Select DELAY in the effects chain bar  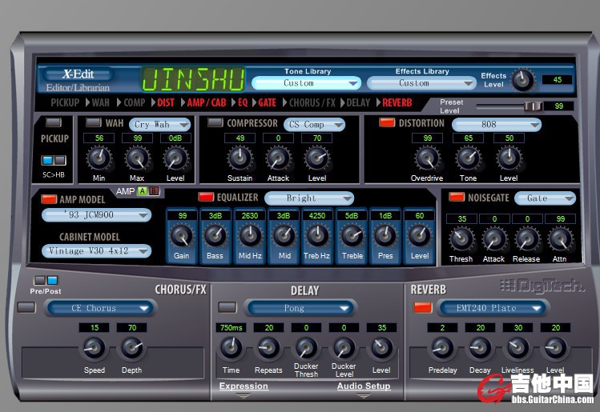(x=358, y=103)
